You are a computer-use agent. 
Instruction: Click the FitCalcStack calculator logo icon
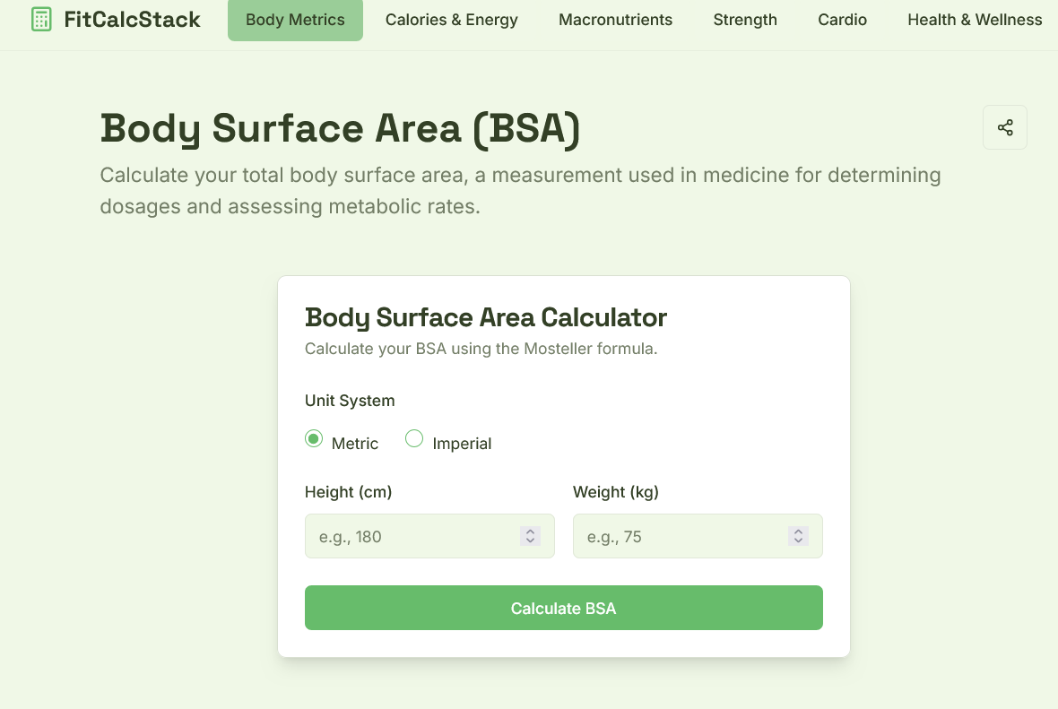coord(41,20)
